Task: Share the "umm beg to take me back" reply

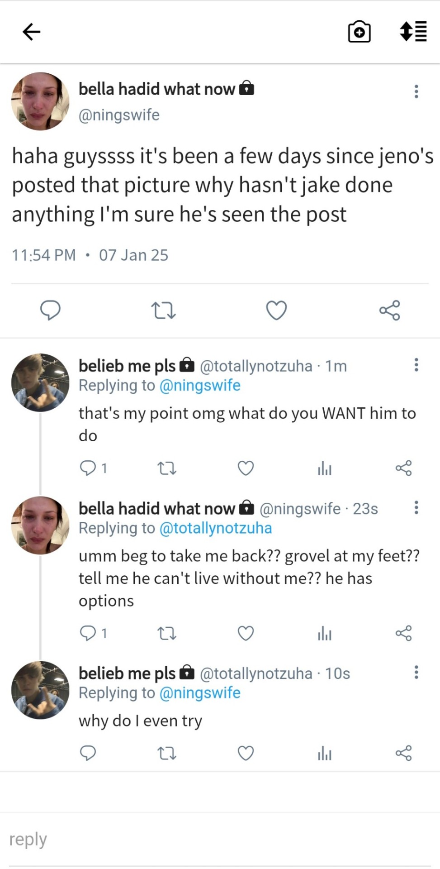Action: point(403,633)
